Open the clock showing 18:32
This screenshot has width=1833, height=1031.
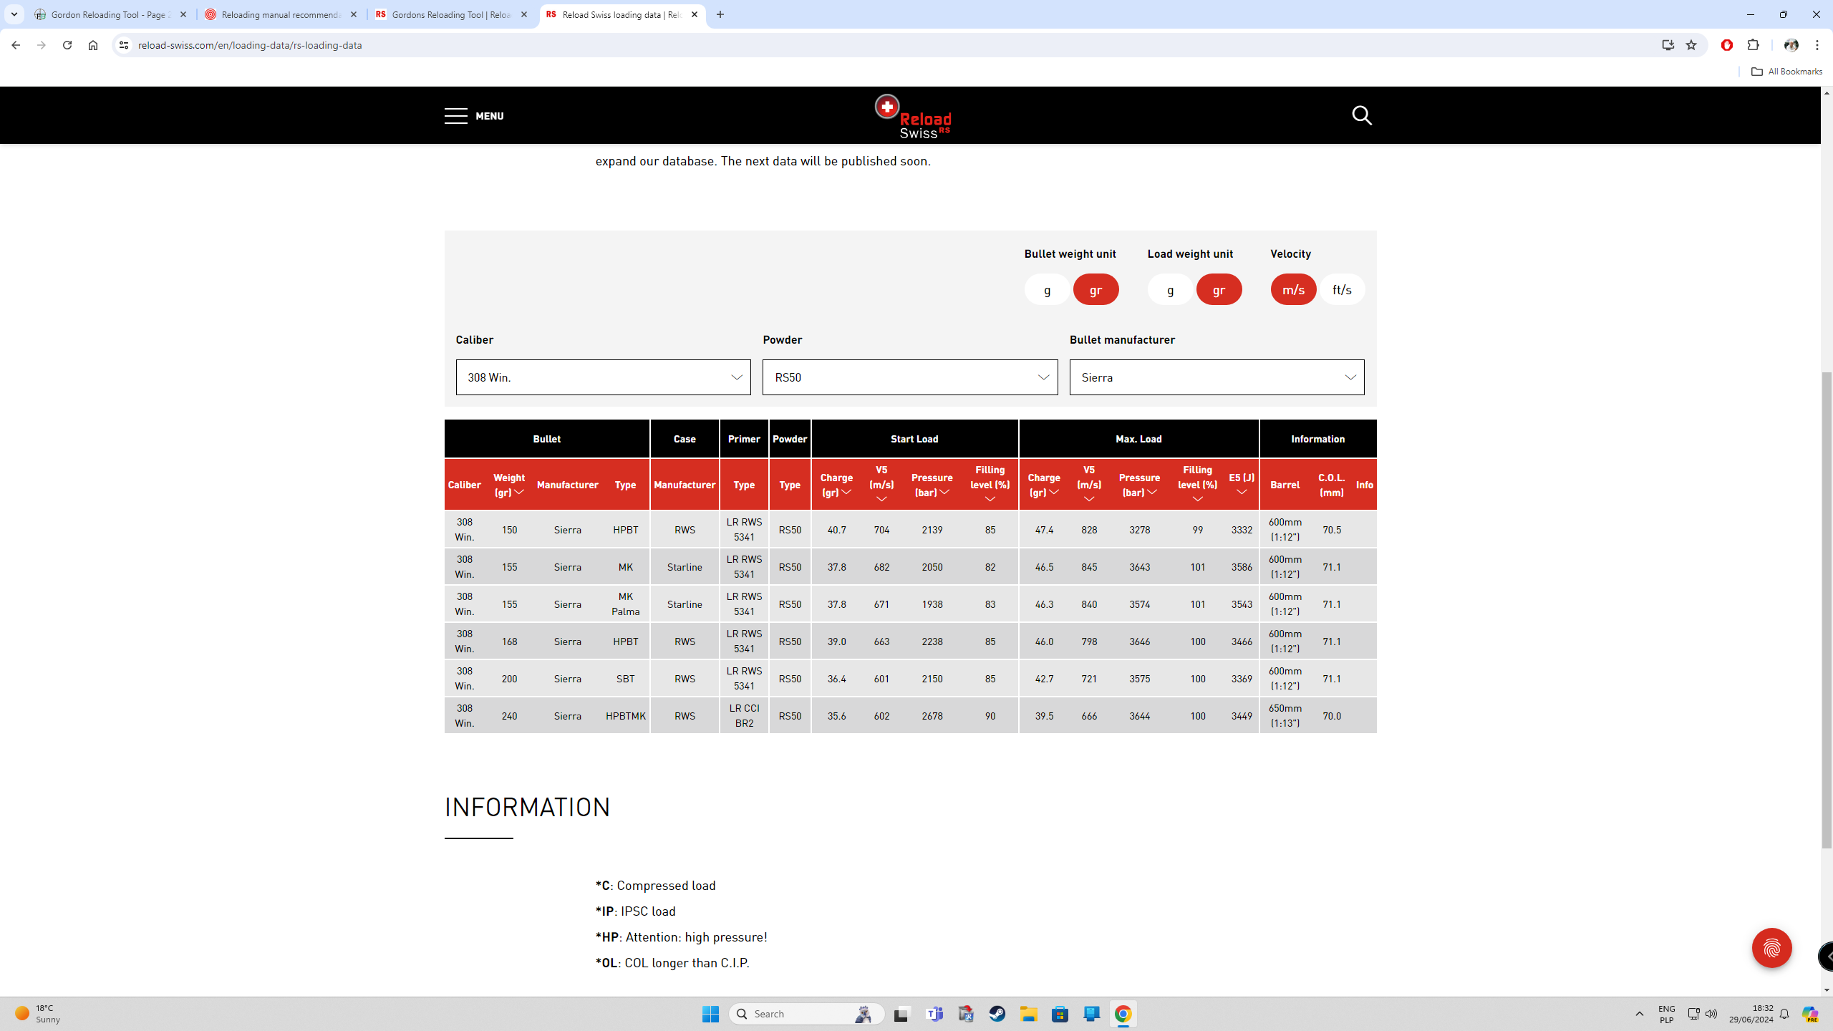point(1751,1014)
